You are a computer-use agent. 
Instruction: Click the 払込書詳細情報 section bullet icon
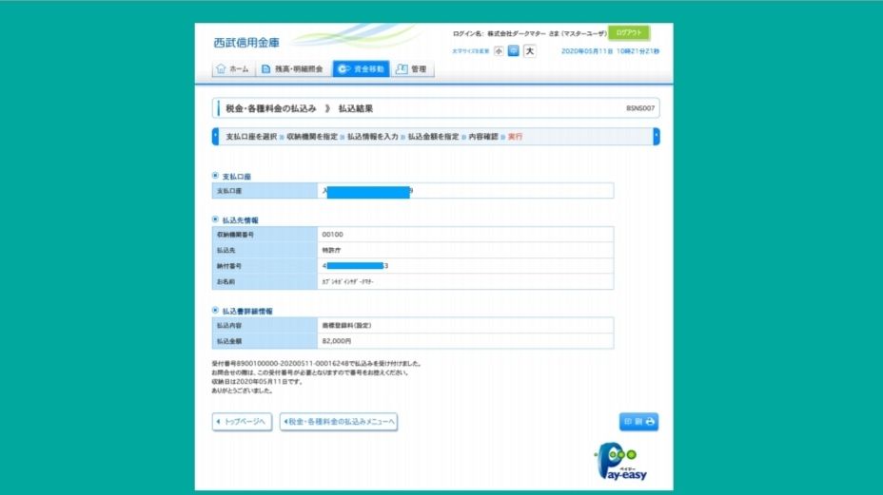pos(215,311)
